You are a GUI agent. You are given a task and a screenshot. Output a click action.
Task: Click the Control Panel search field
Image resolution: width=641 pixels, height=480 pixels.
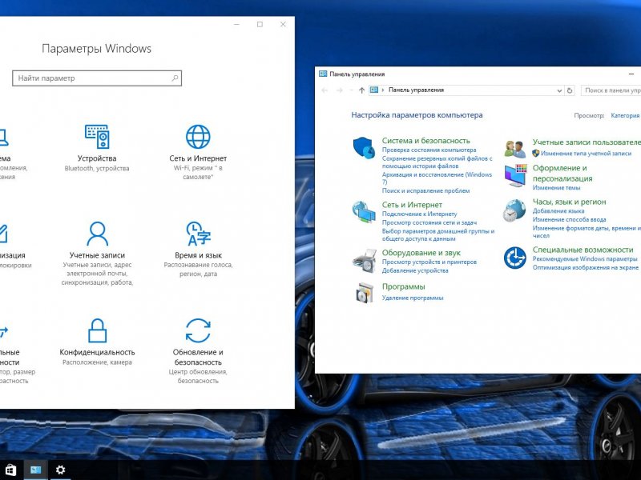click(611, 90)
